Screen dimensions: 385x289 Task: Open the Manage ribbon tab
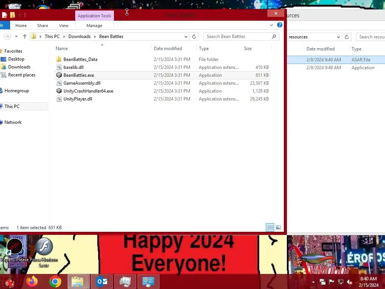[x=94, y=26]
